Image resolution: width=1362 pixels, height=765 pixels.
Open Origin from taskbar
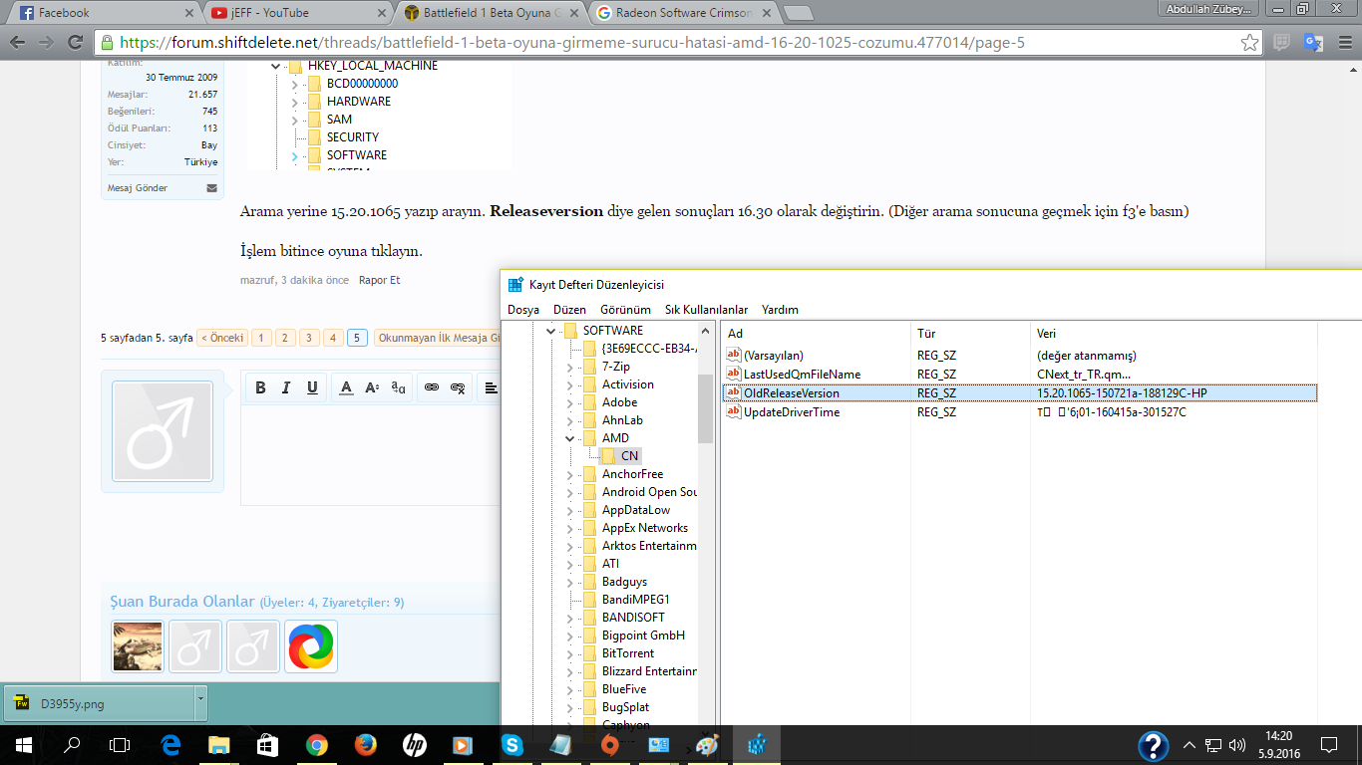point(610,744)
